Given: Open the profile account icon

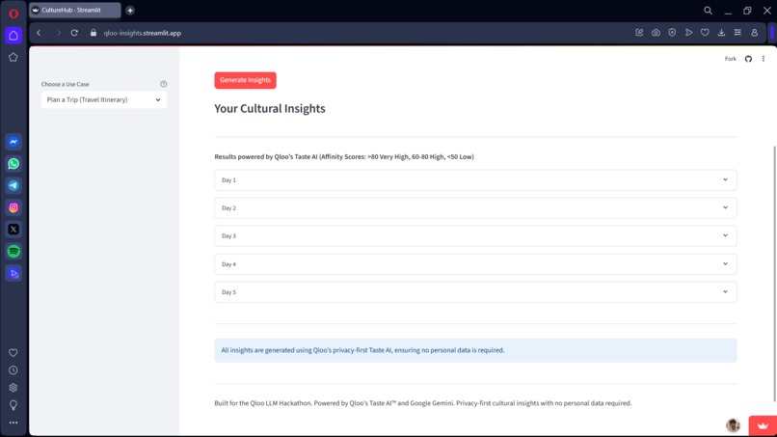Looking at the screenshot, I should (754, 33).
